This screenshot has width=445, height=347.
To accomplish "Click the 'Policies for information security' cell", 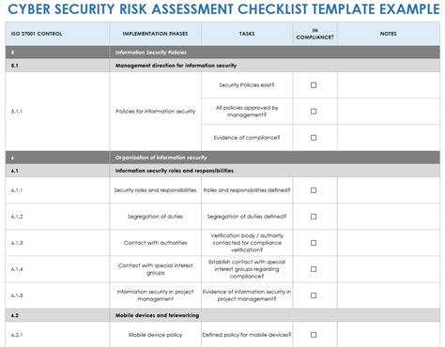I will tap(155, 112).
